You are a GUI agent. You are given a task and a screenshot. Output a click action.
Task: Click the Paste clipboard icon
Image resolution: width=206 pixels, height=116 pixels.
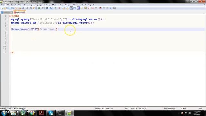[34, 8]
